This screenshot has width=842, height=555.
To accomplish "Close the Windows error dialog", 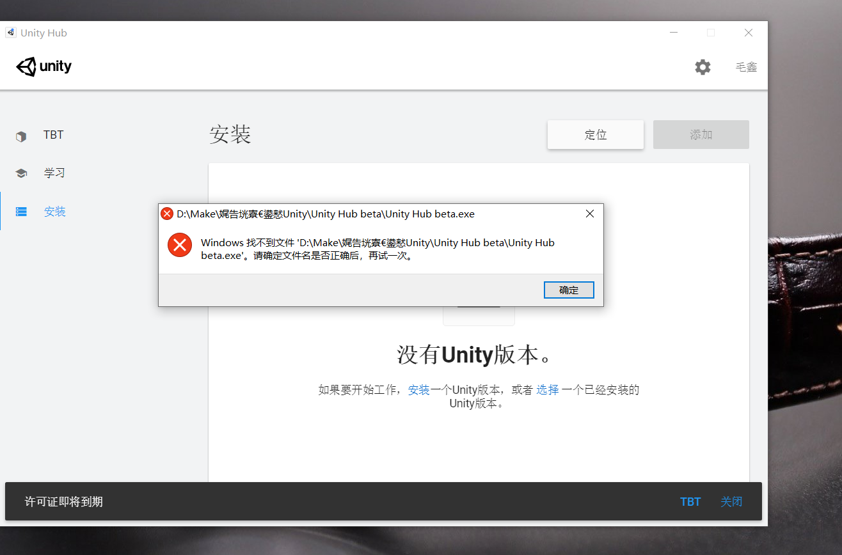I will [590, 214].
